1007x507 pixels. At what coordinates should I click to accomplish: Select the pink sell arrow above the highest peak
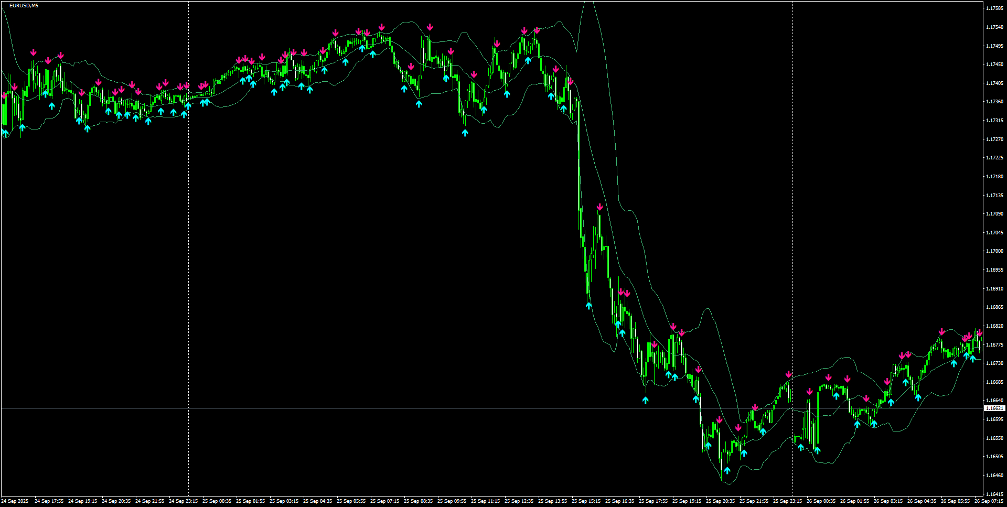[x=380, y=25]
